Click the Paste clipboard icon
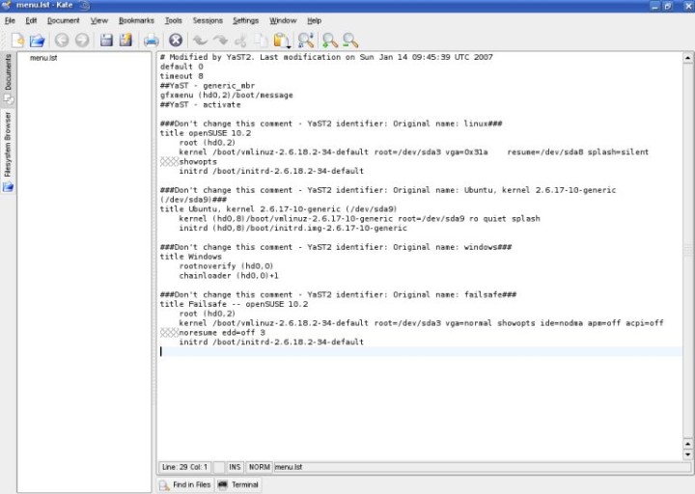 [280, 41]
